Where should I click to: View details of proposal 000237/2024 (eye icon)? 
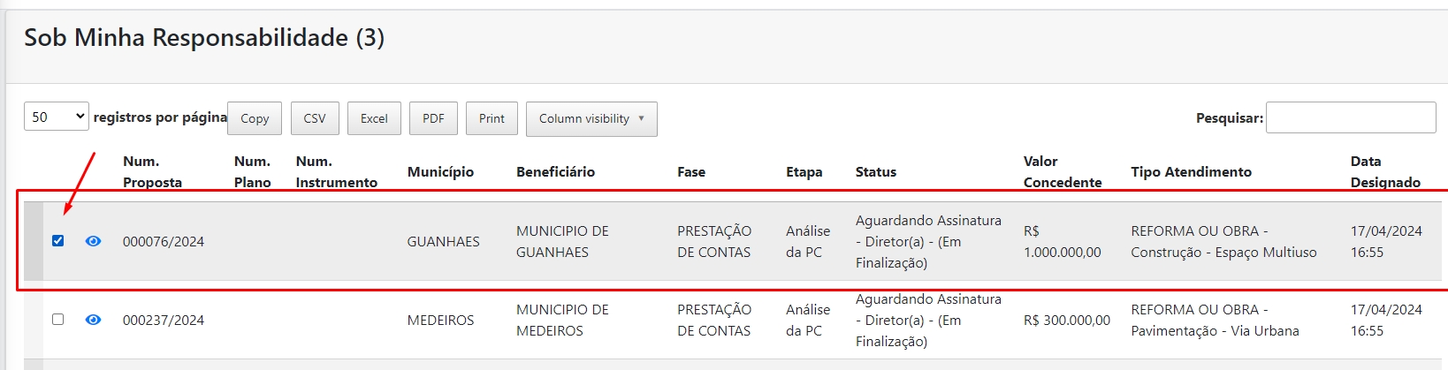[93, 320]
